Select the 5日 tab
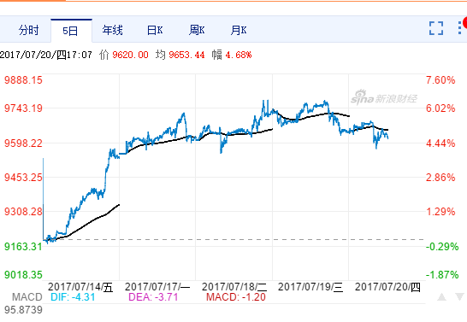Image resolution: width=467 pixels, height=322 pixels. click(x=71, y=31)
